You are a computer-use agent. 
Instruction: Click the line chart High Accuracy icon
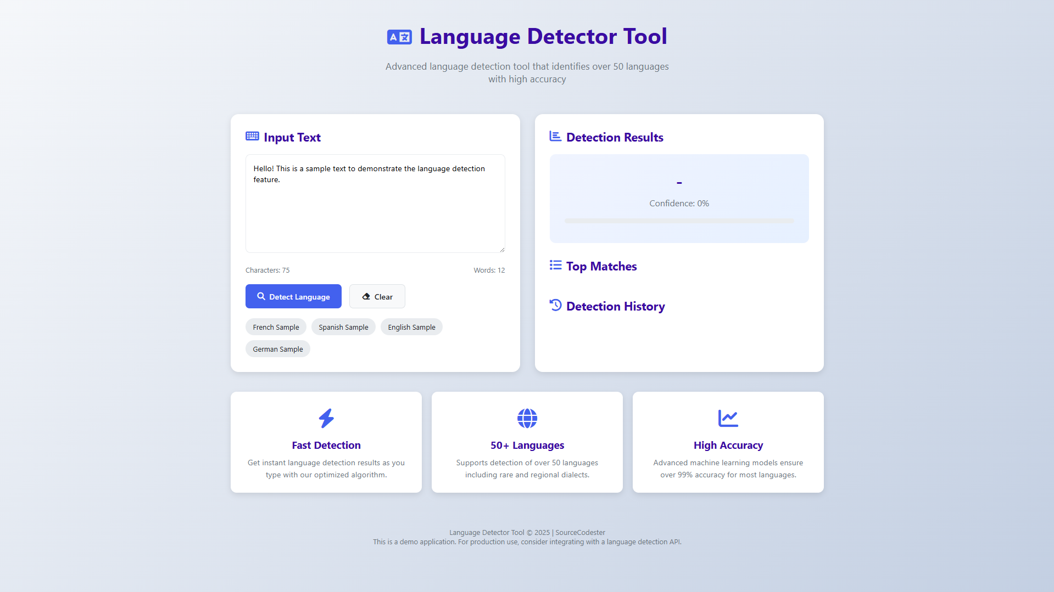[728, 418]
